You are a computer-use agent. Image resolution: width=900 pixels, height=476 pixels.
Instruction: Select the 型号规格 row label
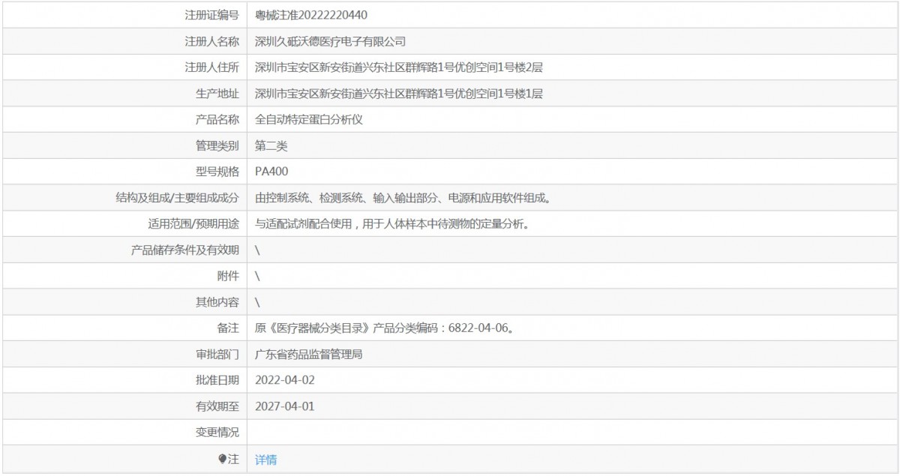click(x=217, y=172)
